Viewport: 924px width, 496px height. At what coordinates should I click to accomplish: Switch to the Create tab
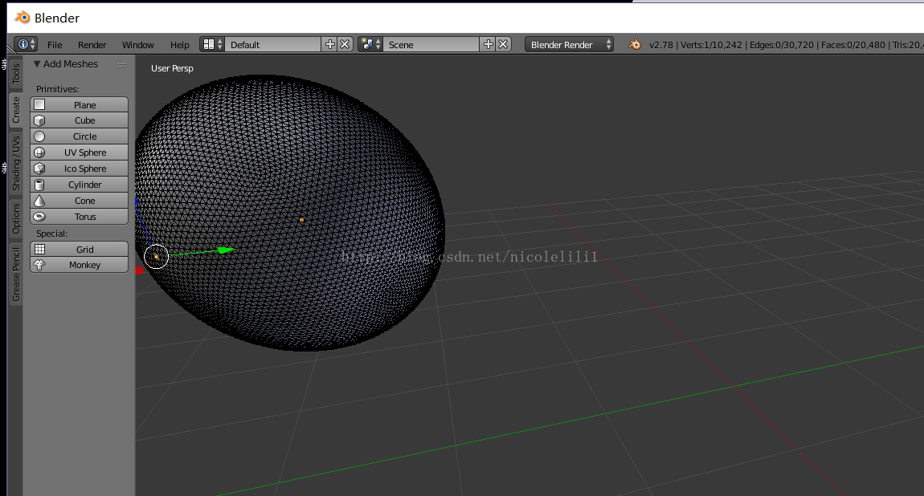coord(16,110)
